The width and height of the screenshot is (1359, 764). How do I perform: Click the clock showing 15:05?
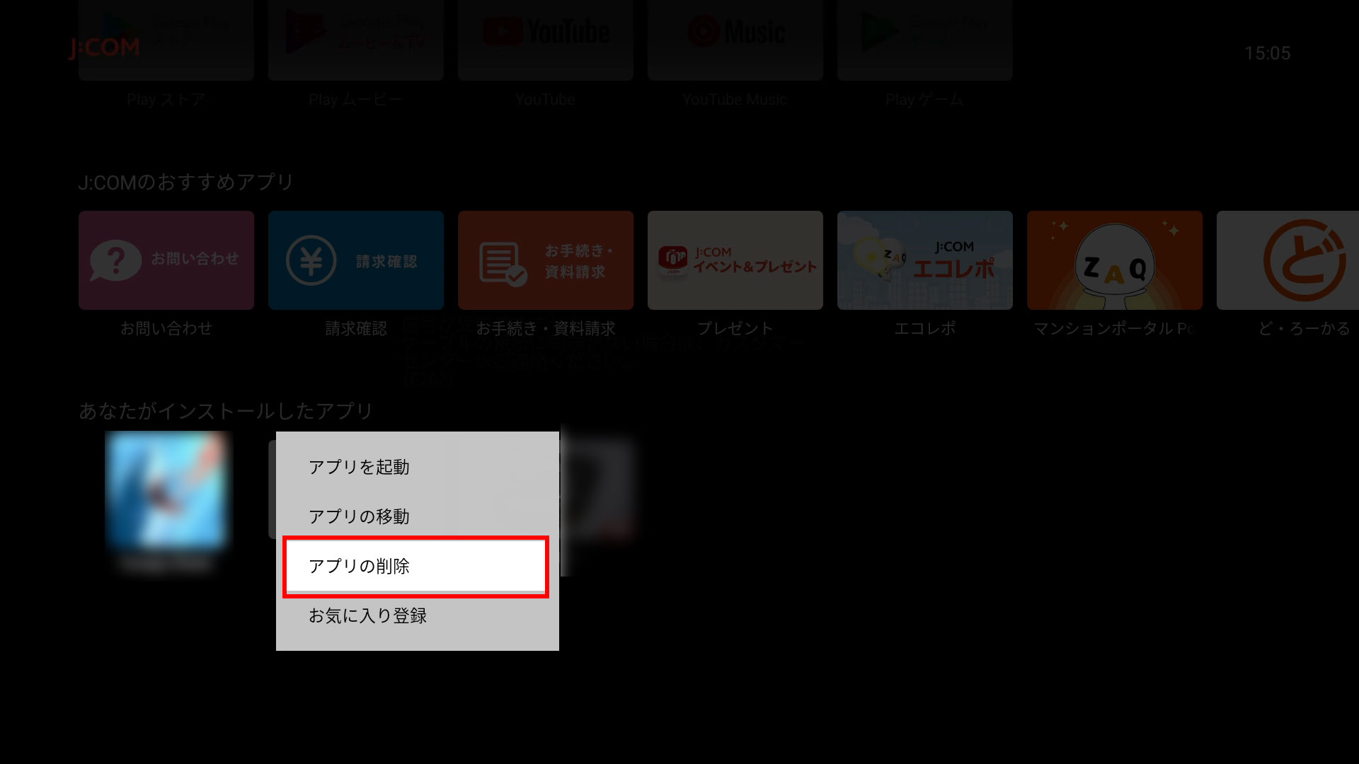click(1267, 53)
